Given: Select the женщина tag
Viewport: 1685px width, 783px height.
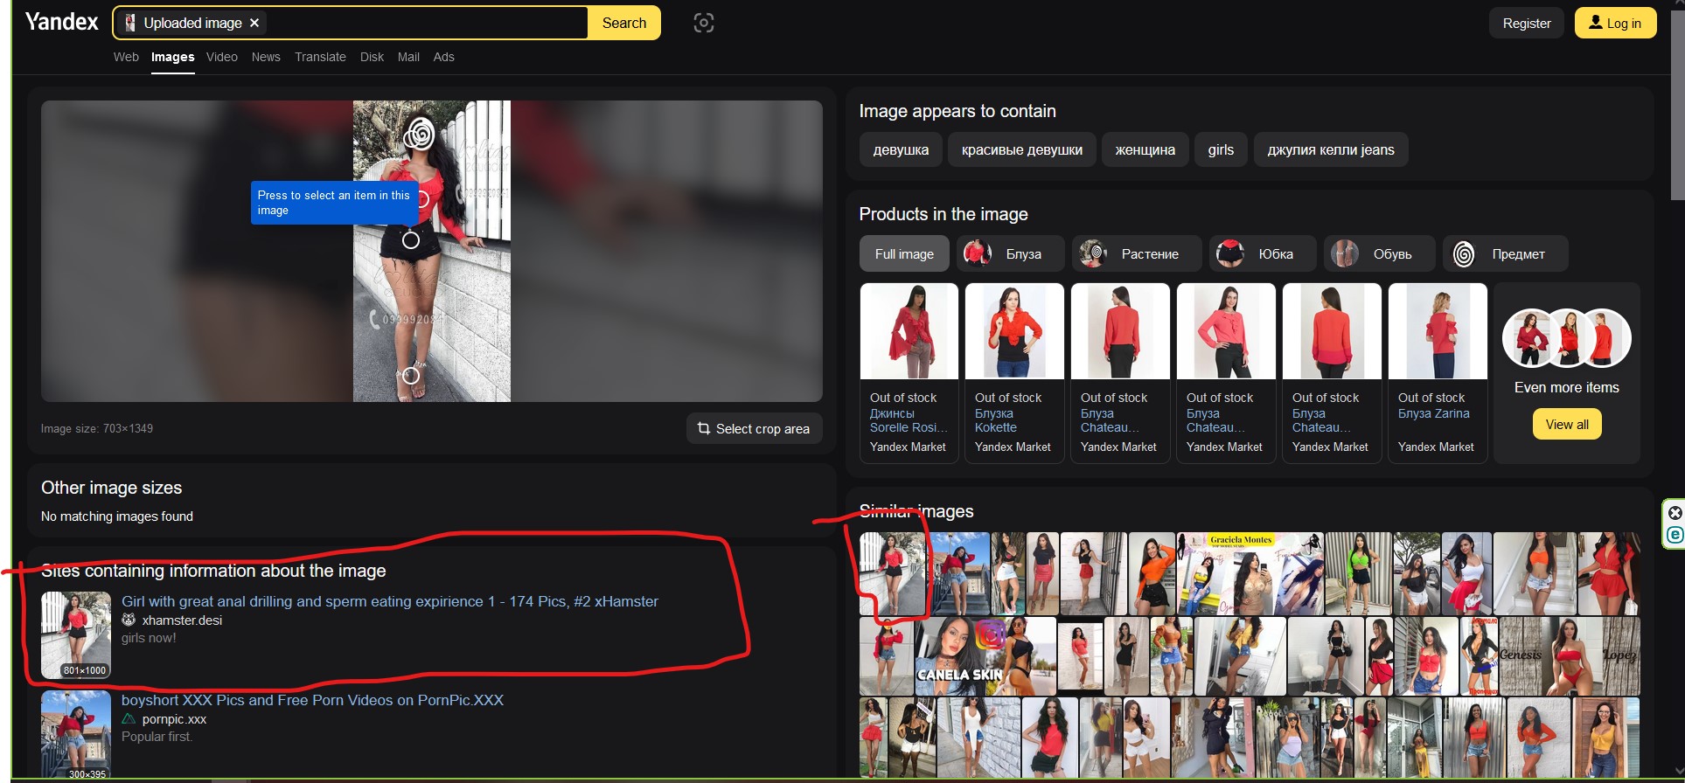Looking at the screenshot, I should coord(1145,149).
